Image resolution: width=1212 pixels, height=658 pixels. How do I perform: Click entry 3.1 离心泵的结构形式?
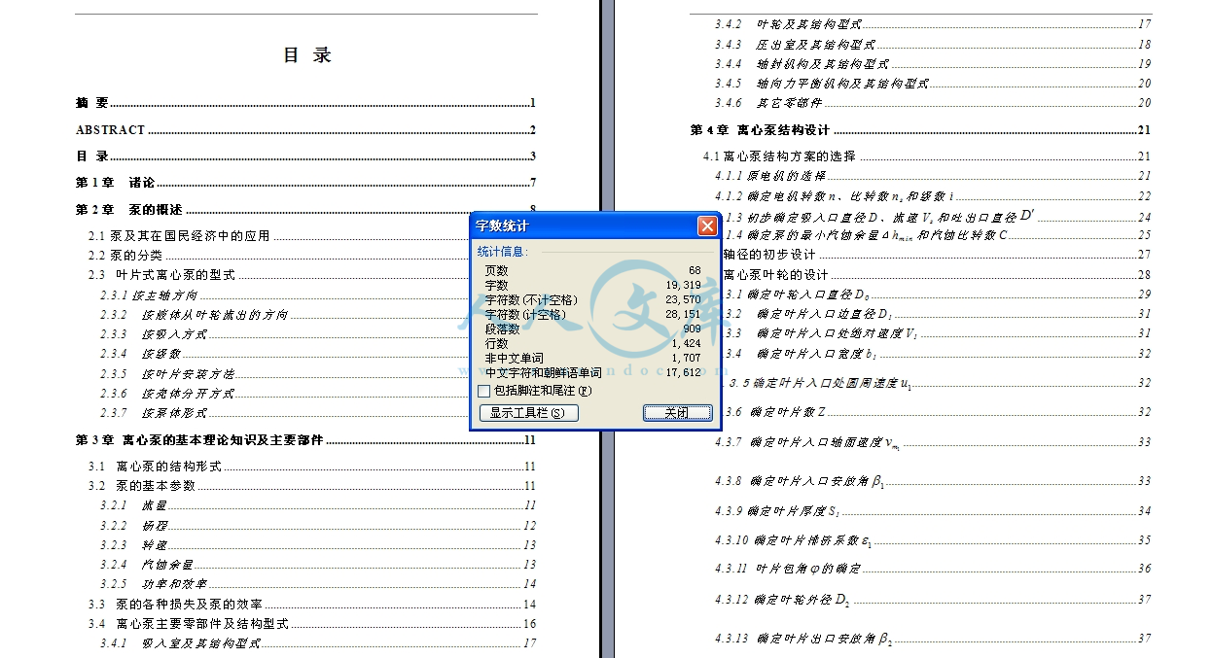(x=312, y=467)
